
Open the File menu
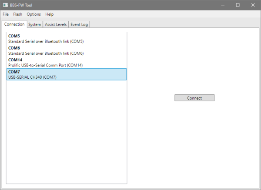pyautogui.click(x=6, y=14)
